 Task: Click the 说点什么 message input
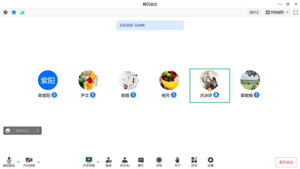point(23,131)
